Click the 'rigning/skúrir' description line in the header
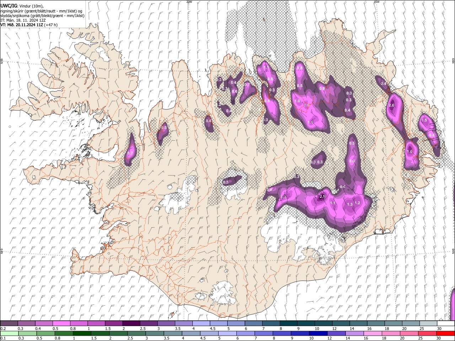 click(x=41, y=11)
